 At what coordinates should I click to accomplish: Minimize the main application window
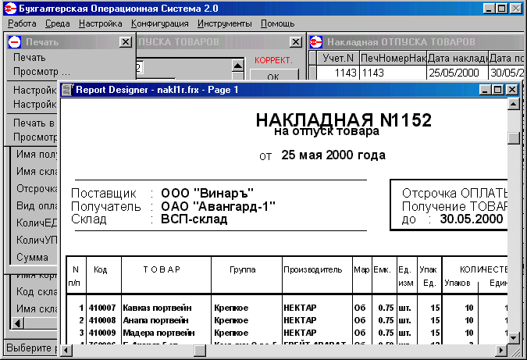click(x=490, y=8)
